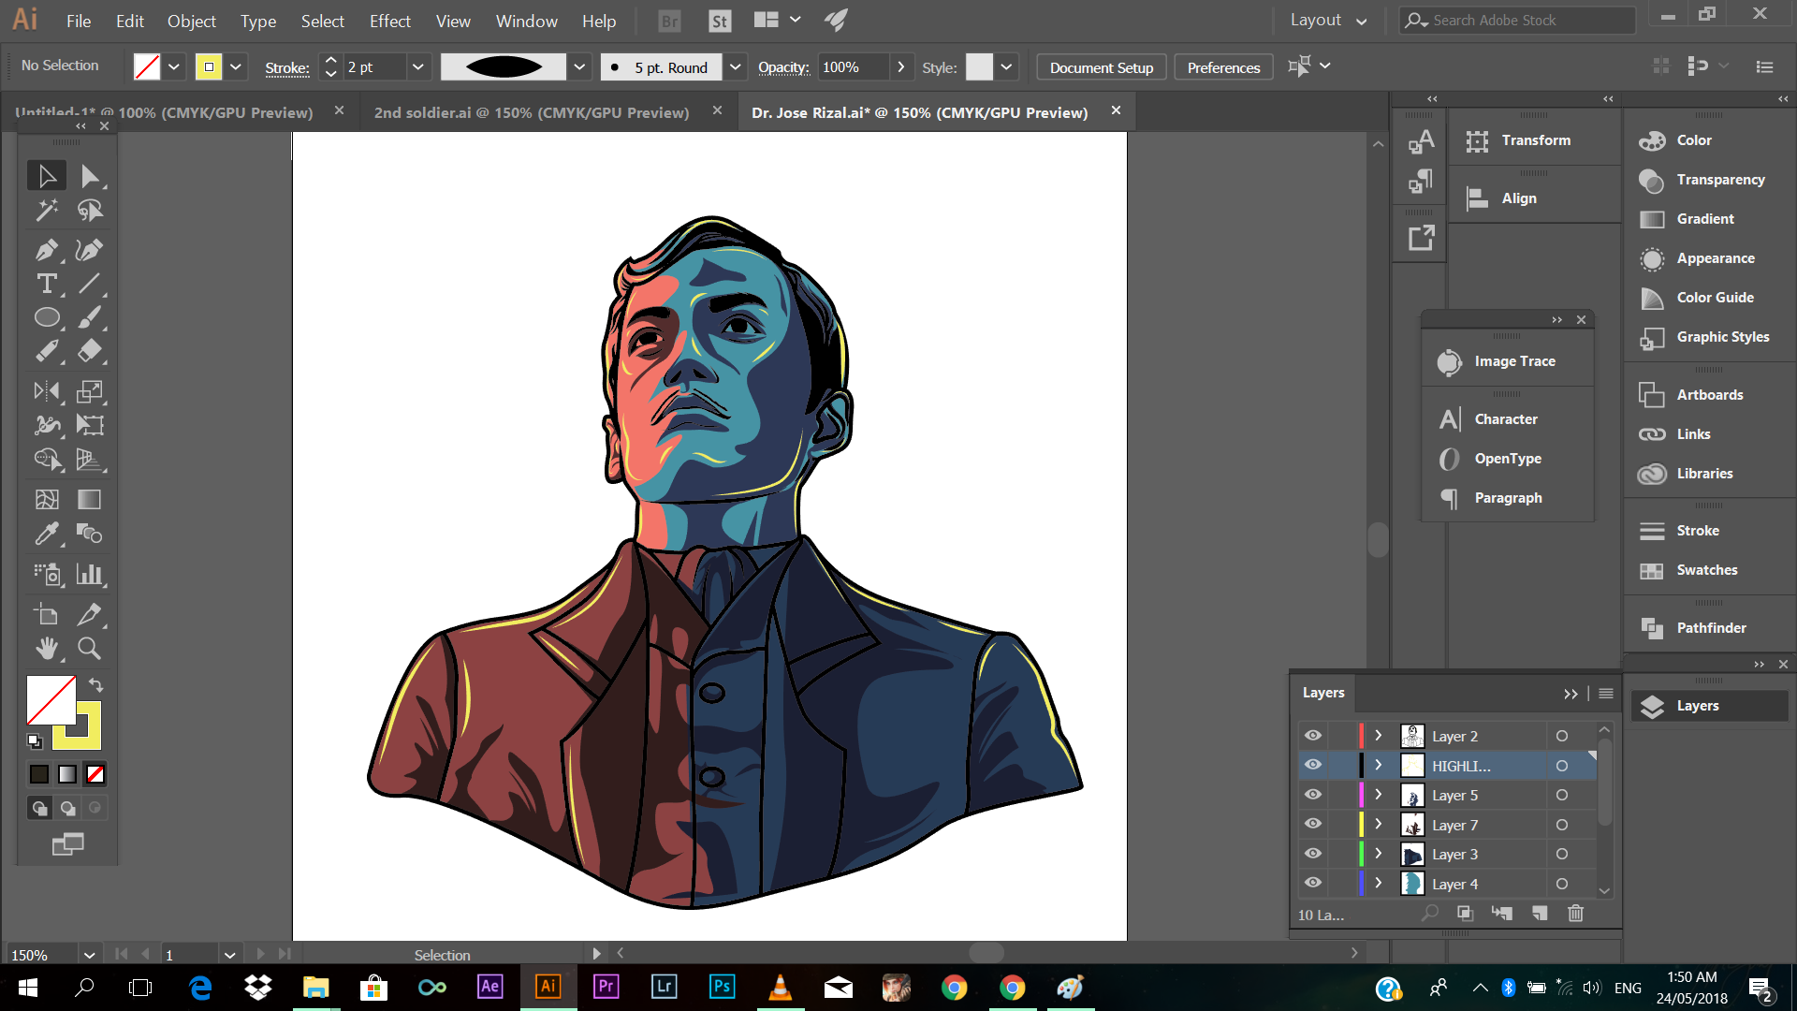Open graphic Style dropdown
1797x1011 pixels.
pos(1007,66)
